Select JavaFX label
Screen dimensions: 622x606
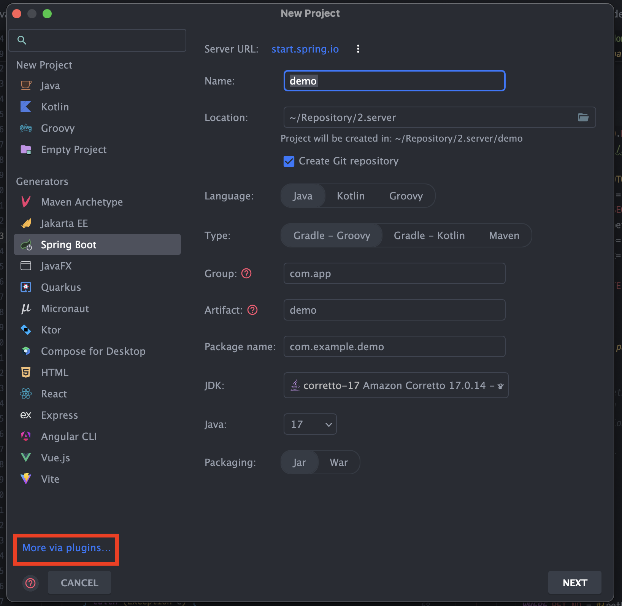tap(56, 266)
